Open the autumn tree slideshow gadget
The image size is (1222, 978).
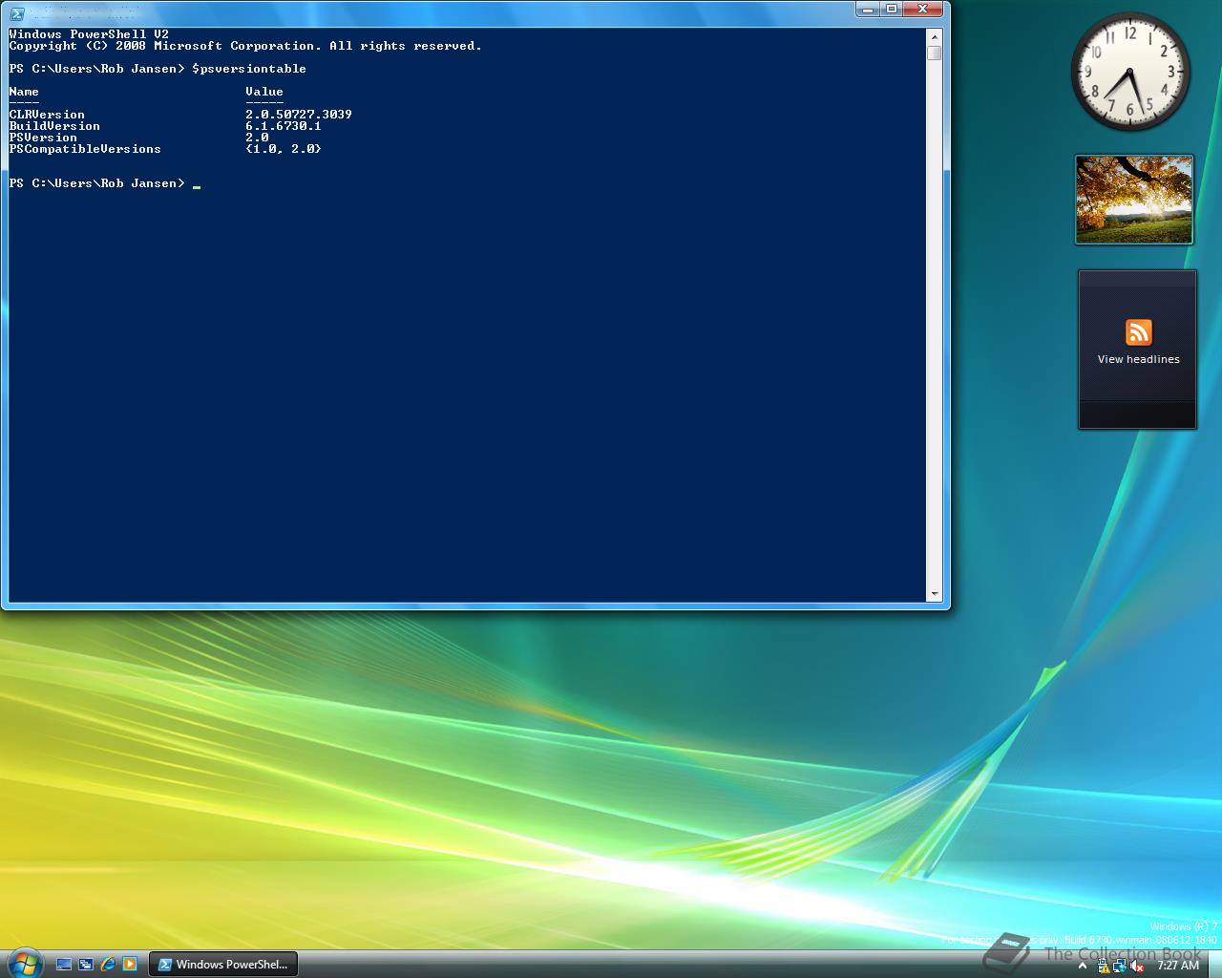pos(1134,200)
